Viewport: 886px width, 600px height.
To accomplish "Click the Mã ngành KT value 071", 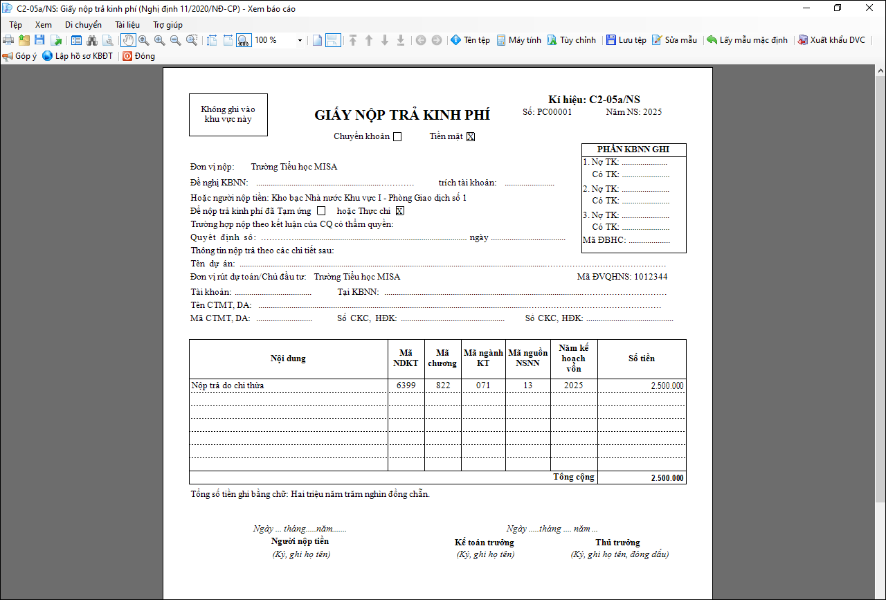I will pyautogui.click(x=484, y=385).
